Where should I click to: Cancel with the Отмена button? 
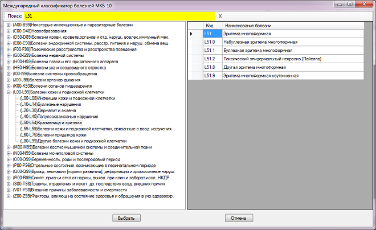click(239, 218)
